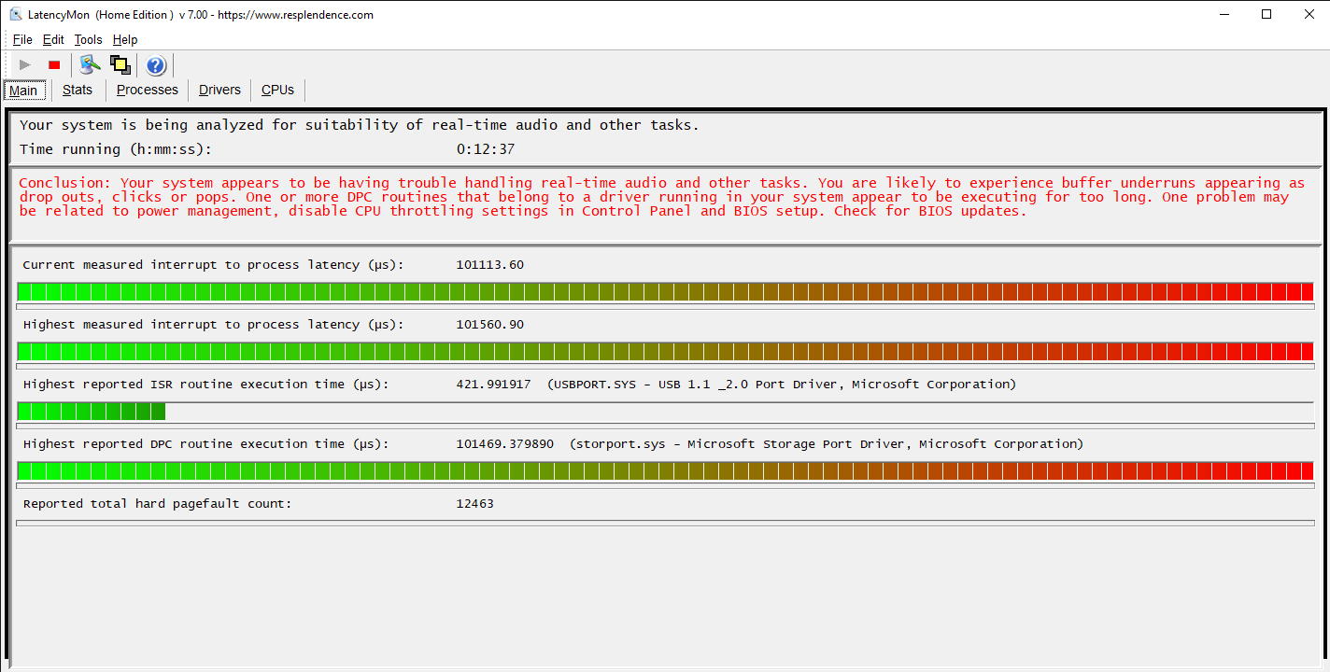Click the 'Highest reported DPC routine execution time' label
This screenshot has width=1330, height=672.
pos(205,444)
